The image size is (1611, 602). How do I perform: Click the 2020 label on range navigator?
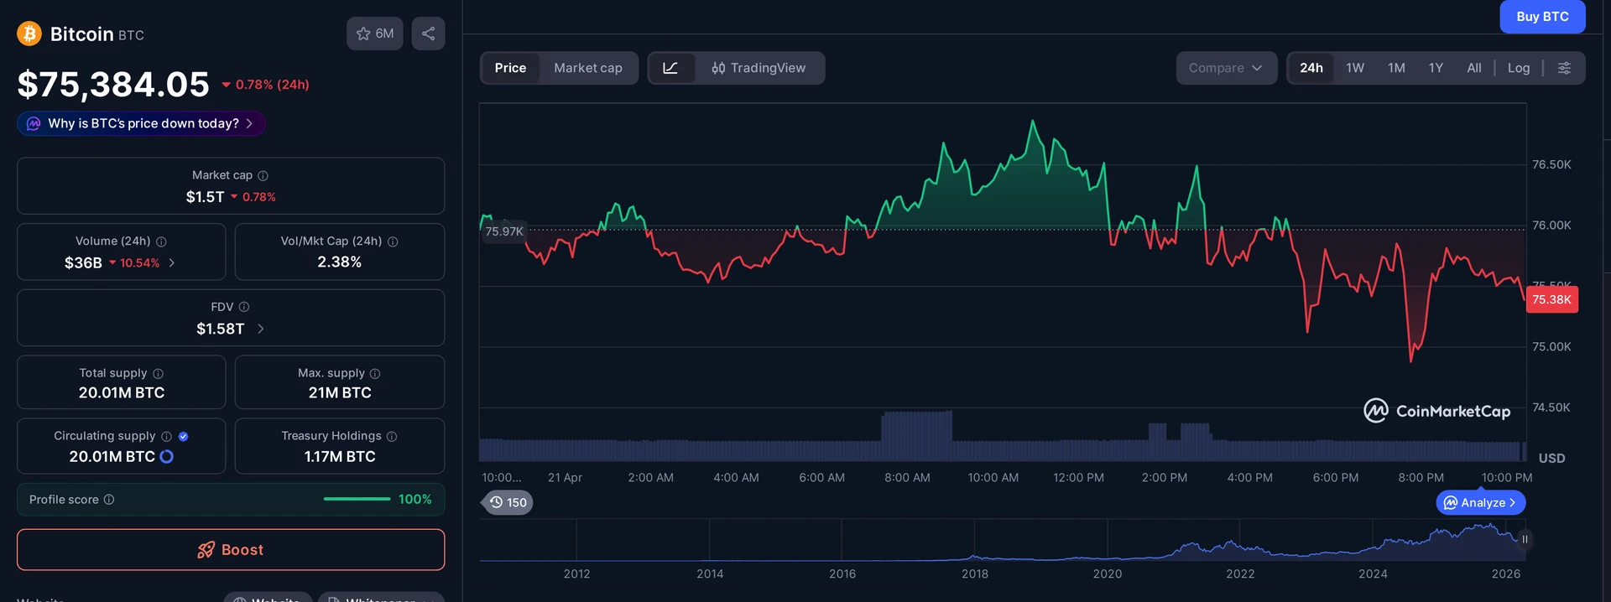coord(1108,573)
